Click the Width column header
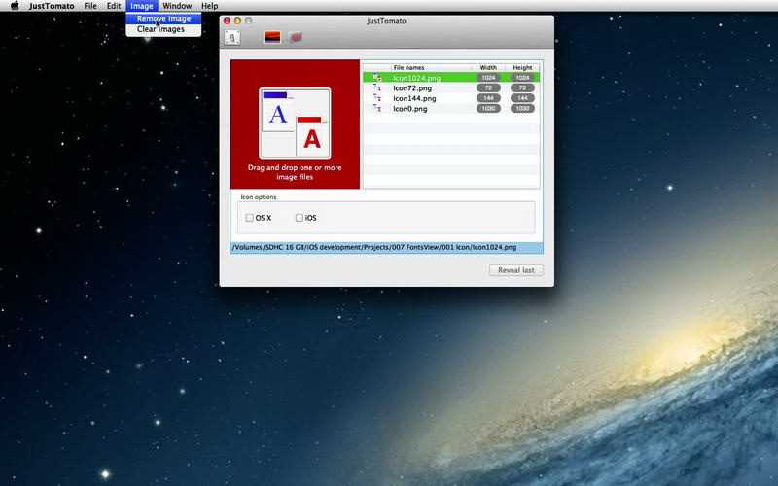The image size is (778, 486). point(488,67)
